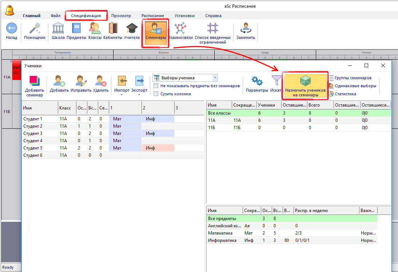The width and height of the screenshot is (398, 272).
Task: Open Параметры gears icon
Action: [x=257, y=81]
